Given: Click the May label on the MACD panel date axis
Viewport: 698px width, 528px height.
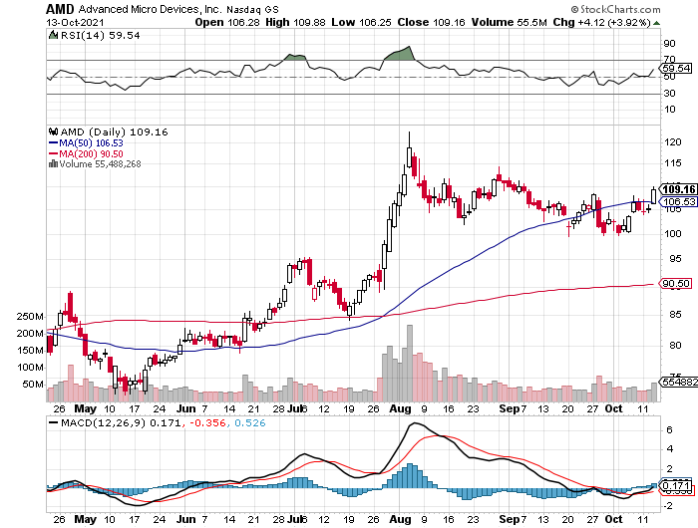Looking at the screenshot, I should 85,519.
